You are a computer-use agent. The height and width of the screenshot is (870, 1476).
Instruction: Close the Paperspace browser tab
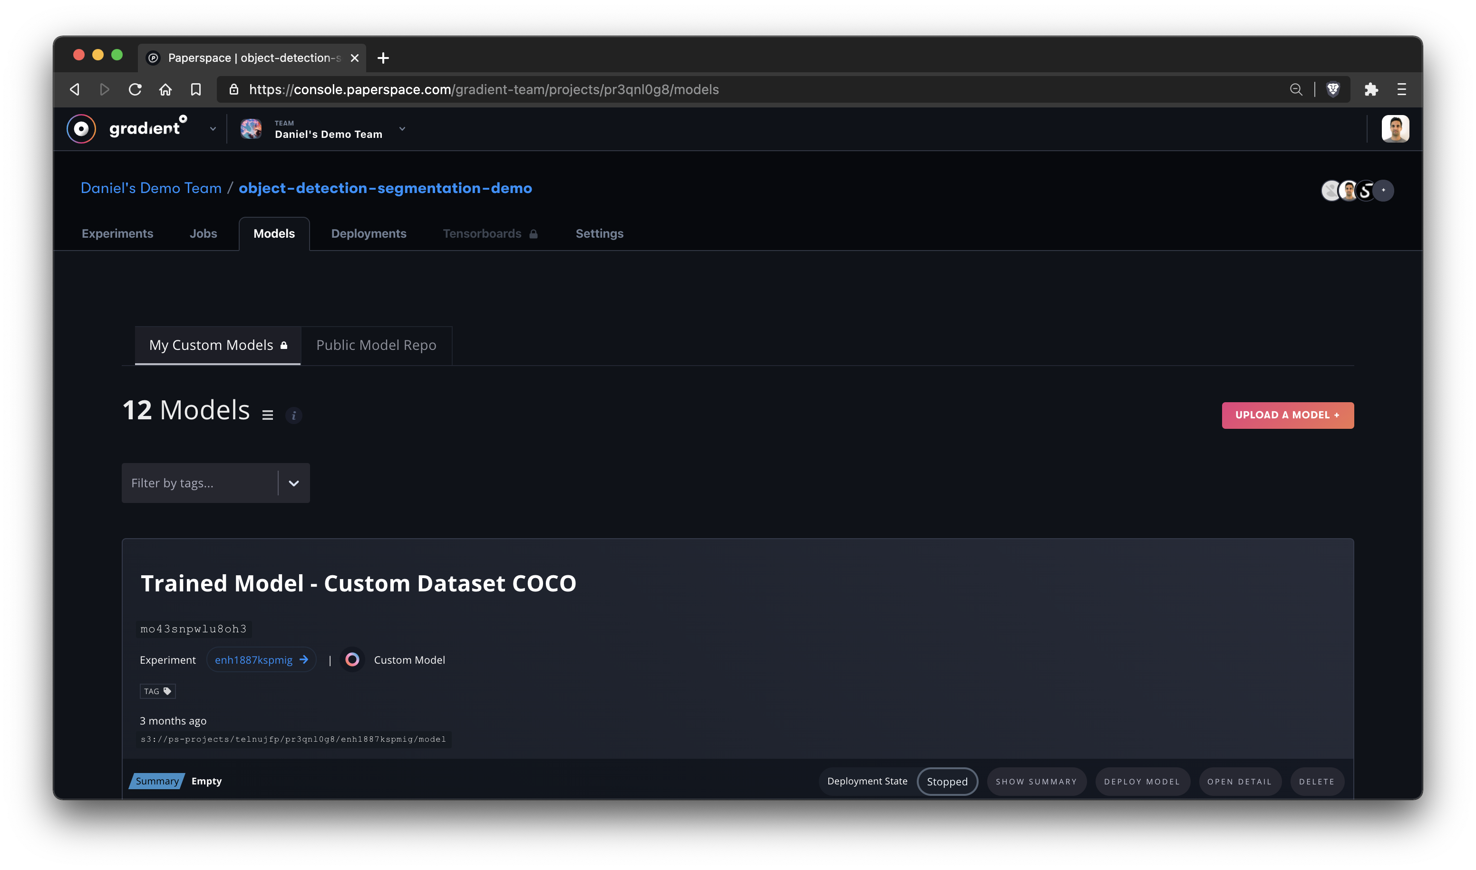coord(354,58)
